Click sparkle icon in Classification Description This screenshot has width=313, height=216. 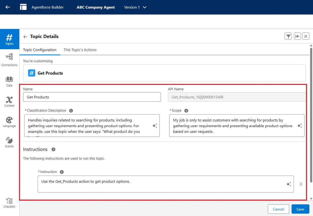[155, 126]
